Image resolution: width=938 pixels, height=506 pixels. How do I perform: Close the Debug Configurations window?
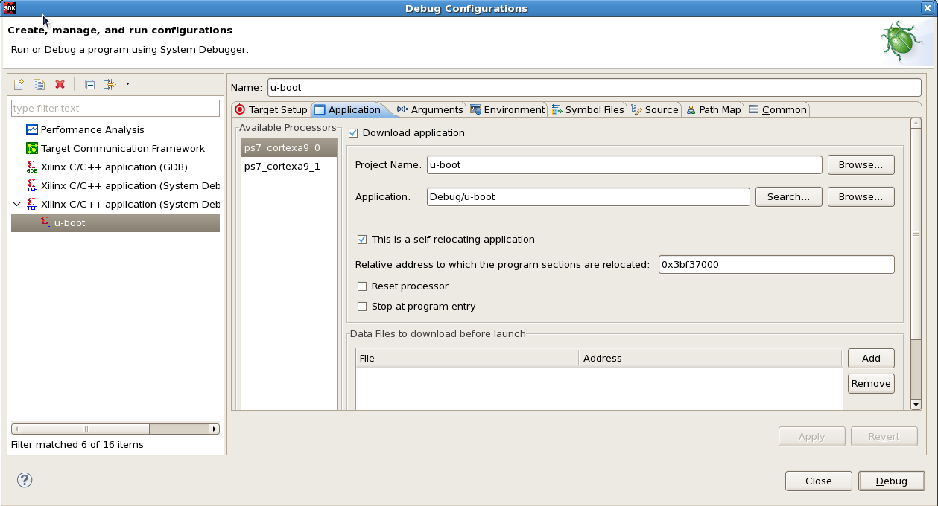(x=927, y=8)
